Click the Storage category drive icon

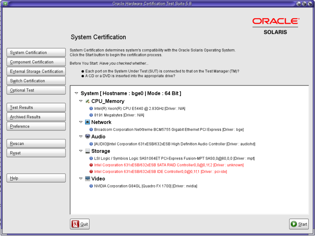click(88, 151)
